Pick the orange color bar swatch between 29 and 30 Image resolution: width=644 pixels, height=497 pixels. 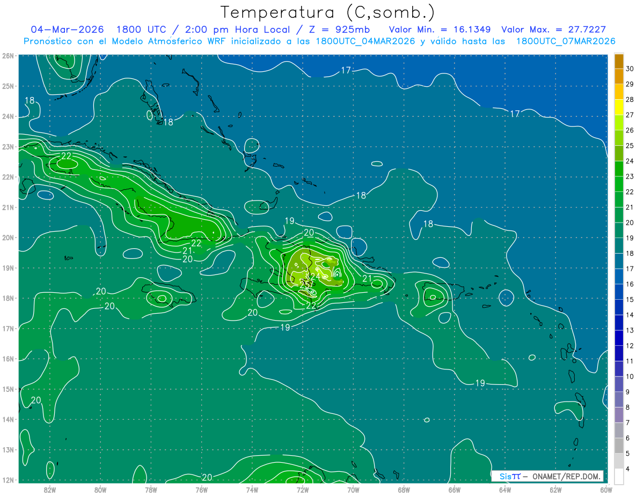point(619,76)
